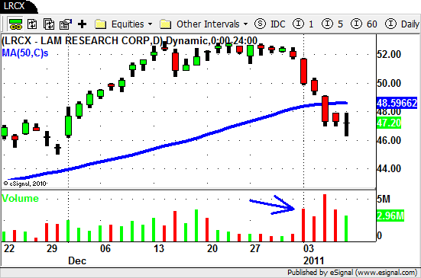
Task: Click the Published by eSignal footer text
Action: 352,273
